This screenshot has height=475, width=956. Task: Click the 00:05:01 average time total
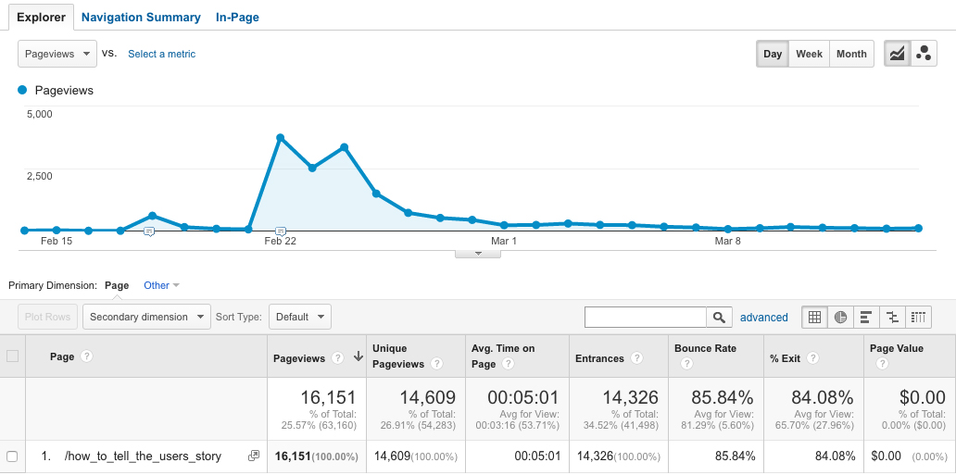[x=523, y=397]
